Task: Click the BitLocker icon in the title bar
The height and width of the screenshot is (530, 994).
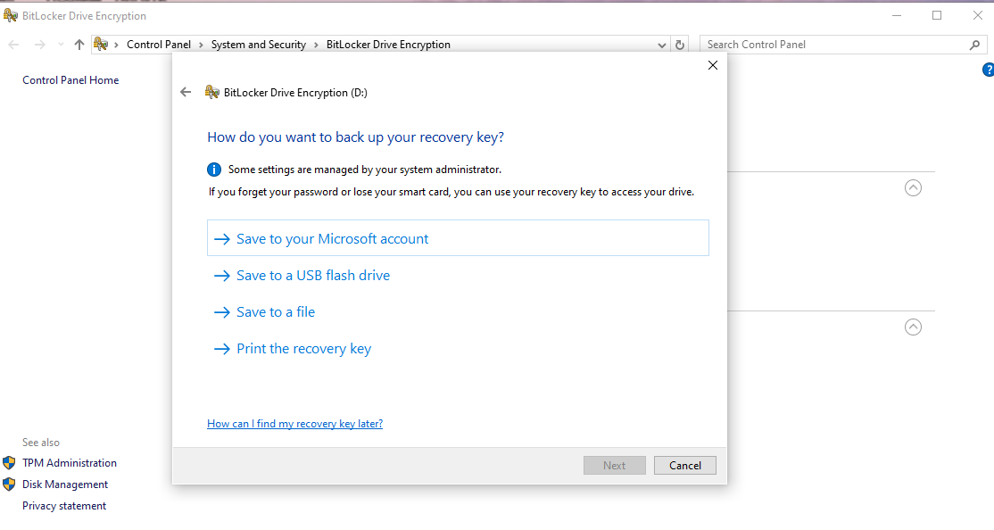Action: (10, 15)
